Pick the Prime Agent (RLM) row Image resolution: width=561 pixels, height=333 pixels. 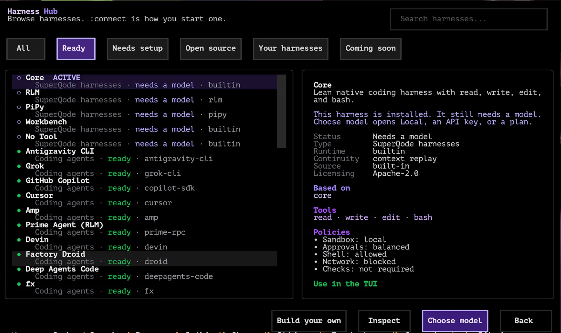[x=144, y=228]
